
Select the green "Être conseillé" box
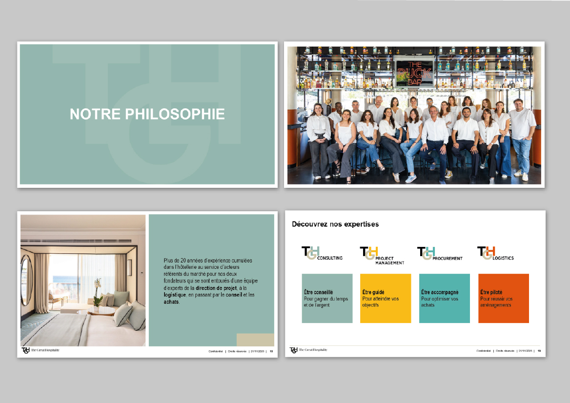(x=327, y=298)
